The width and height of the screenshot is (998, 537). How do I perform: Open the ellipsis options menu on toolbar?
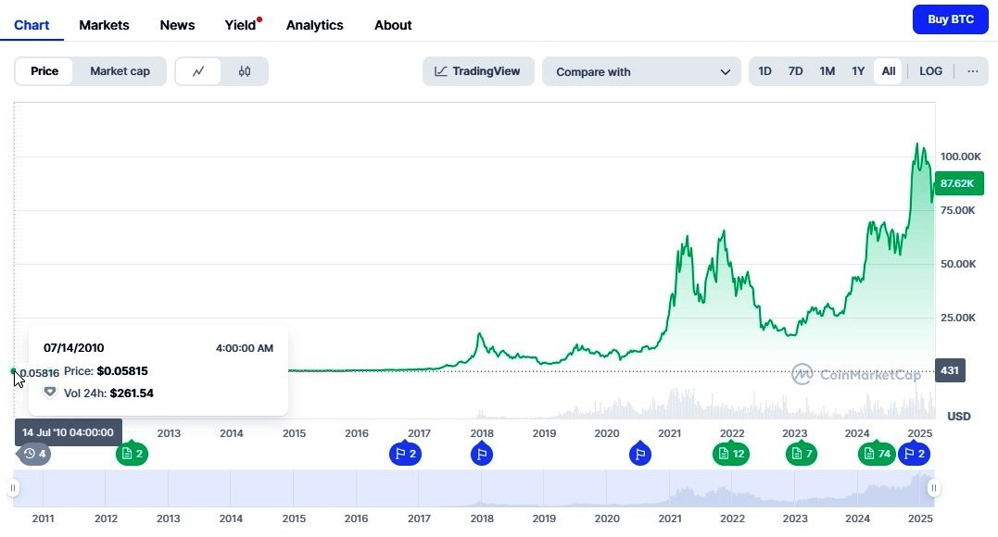tap(972, 70)
